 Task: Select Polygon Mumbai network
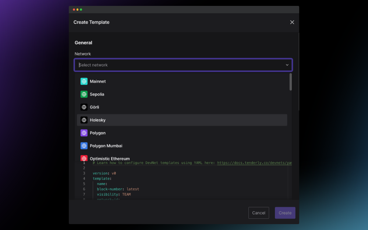[x=182, y=146]
